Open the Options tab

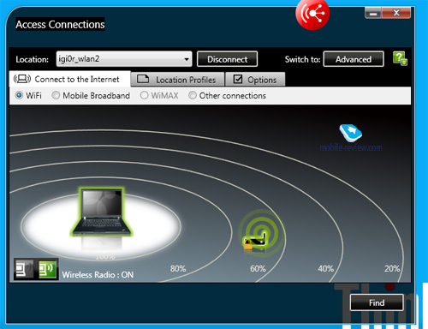pos(255,80)
